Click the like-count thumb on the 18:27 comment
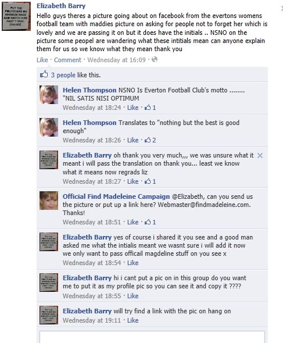The height and width of the screenshot is (343, 283). point(148,181)
